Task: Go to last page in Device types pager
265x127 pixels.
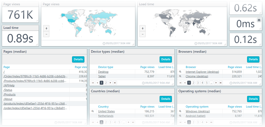Action: (x=115, y=83)
